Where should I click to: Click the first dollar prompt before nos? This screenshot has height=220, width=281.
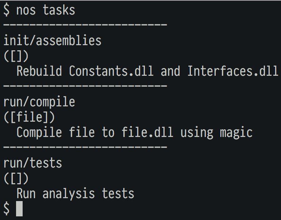7,10
